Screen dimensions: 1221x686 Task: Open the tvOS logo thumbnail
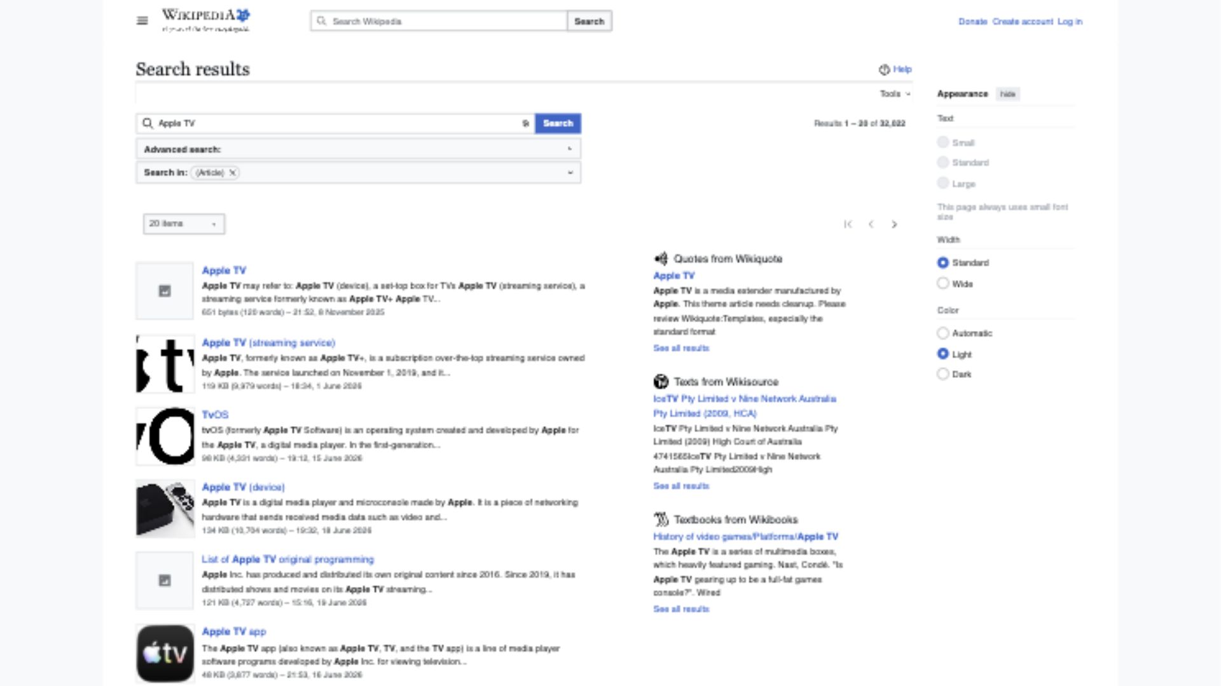[165, 436]
